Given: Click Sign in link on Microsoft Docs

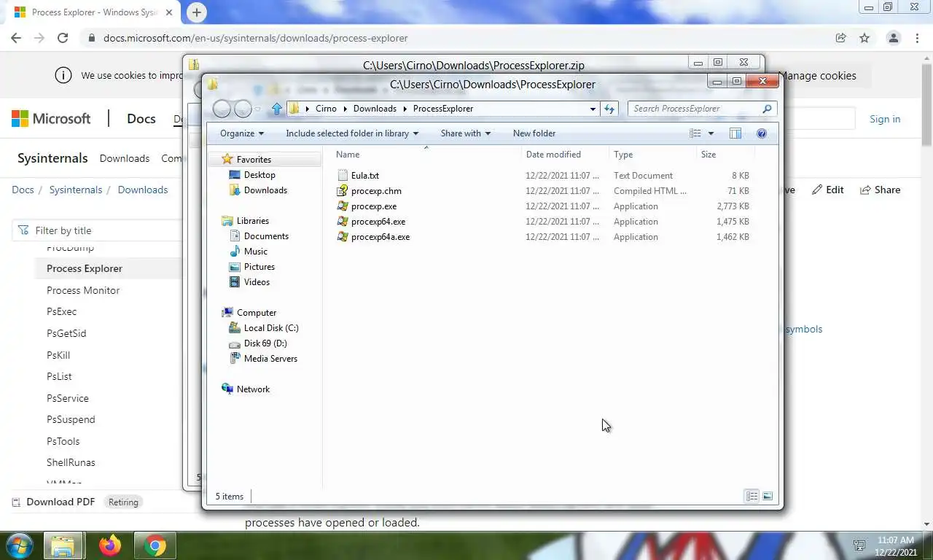Looking at the screenshot, I should [x=885, y=119].
